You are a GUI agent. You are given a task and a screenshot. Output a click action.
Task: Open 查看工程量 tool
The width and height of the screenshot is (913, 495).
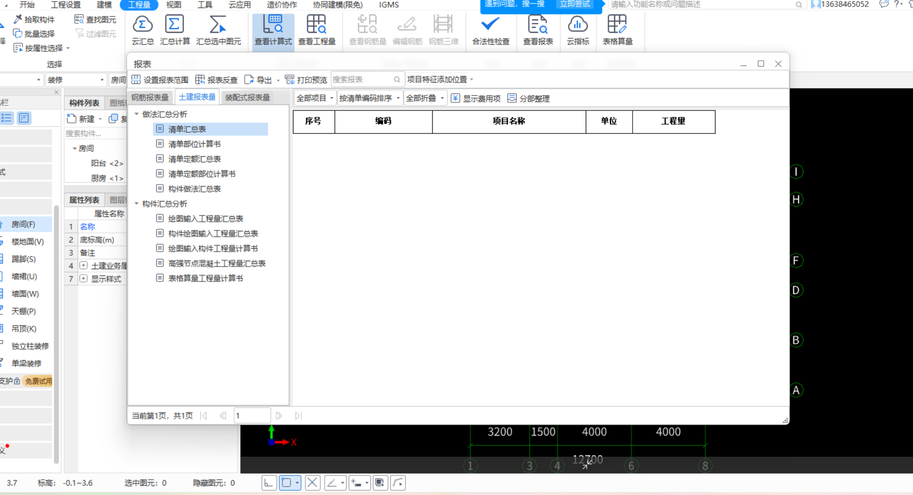317,30
